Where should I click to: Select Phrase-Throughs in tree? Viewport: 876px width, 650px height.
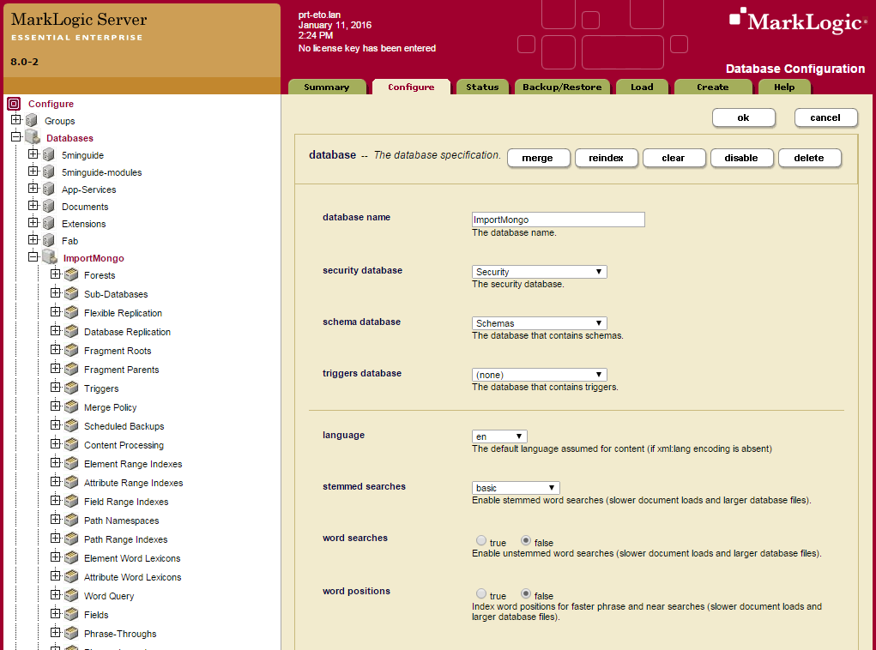click(120, 633)
